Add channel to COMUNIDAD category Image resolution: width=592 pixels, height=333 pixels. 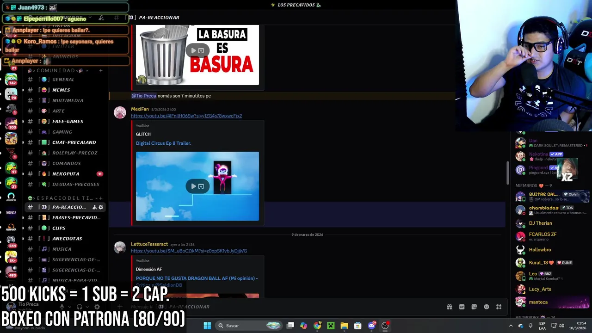click(x=100, y=70)
